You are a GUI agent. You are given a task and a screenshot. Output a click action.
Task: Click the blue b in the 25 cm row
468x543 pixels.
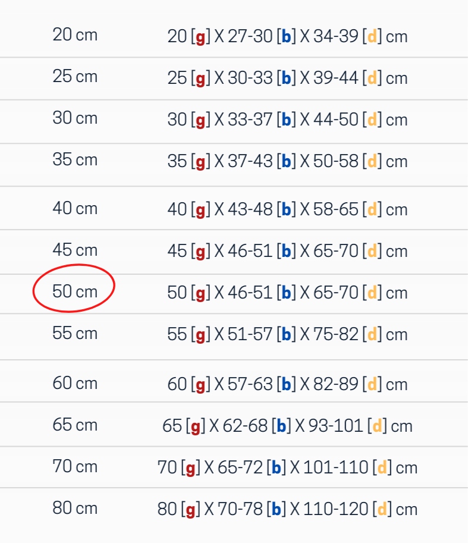(x=286, y=79)
